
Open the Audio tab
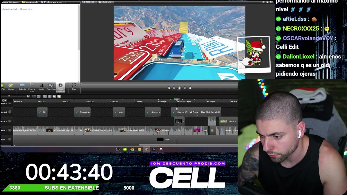41,87
